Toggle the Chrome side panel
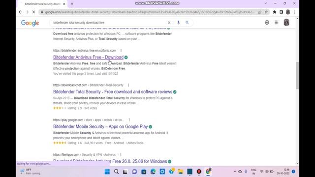The height and width of the screenshot is (177, 315). 281,12
